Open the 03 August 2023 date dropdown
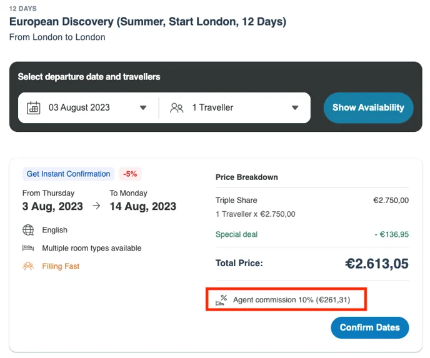 point(88,107)
